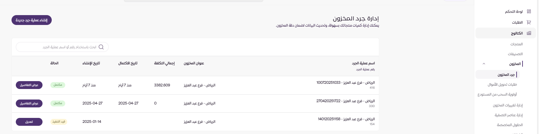Screen dimensions: 539x134
Task: Open الحقول المخصصة sidebar item
Action: click(510, 125)
